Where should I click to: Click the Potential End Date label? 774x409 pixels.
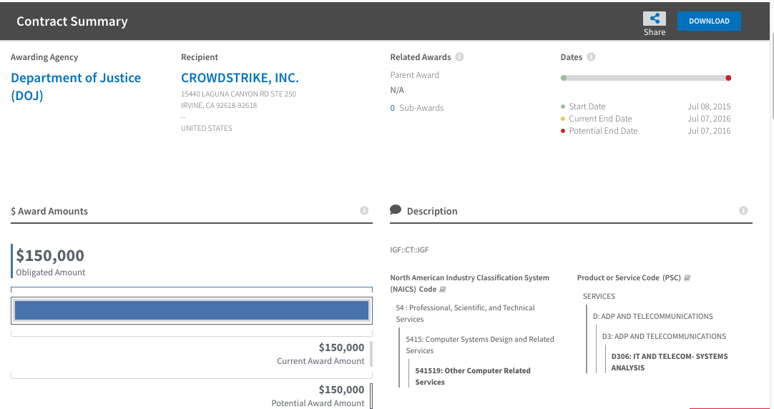603,132
